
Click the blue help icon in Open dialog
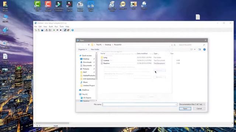point(204,49)
